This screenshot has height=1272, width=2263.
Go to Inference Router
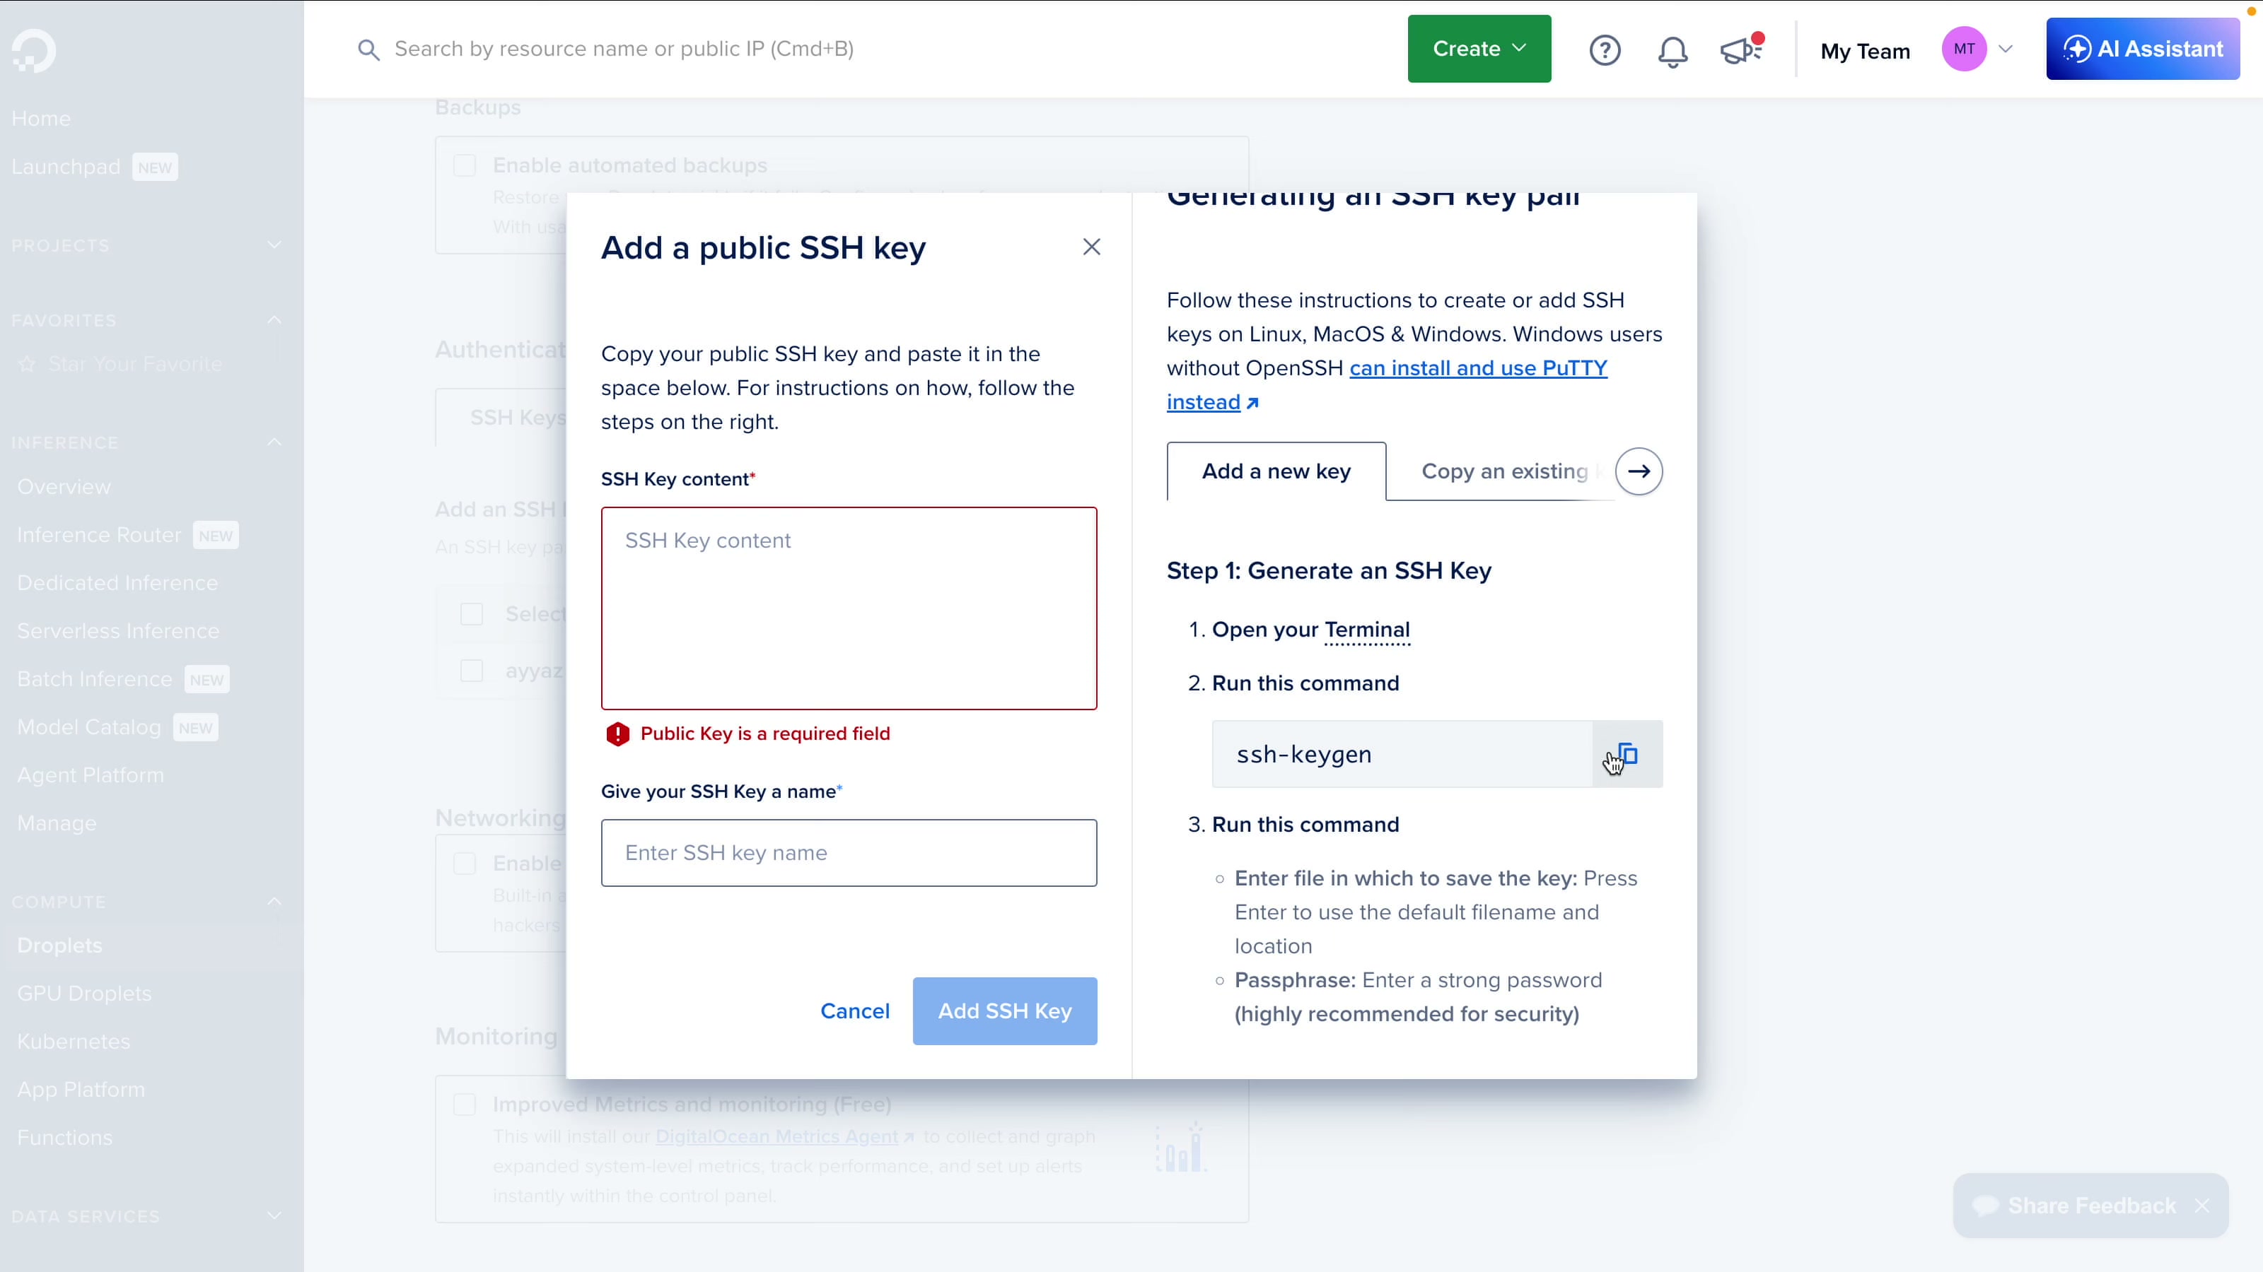point(99,535)
